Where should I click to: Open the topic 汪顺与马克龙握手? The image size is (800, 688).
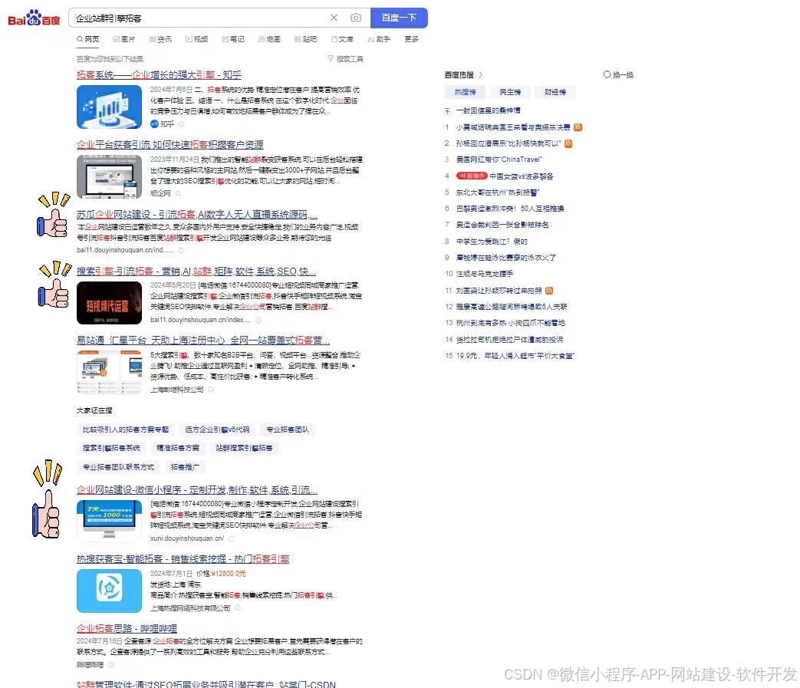[485, 274]
